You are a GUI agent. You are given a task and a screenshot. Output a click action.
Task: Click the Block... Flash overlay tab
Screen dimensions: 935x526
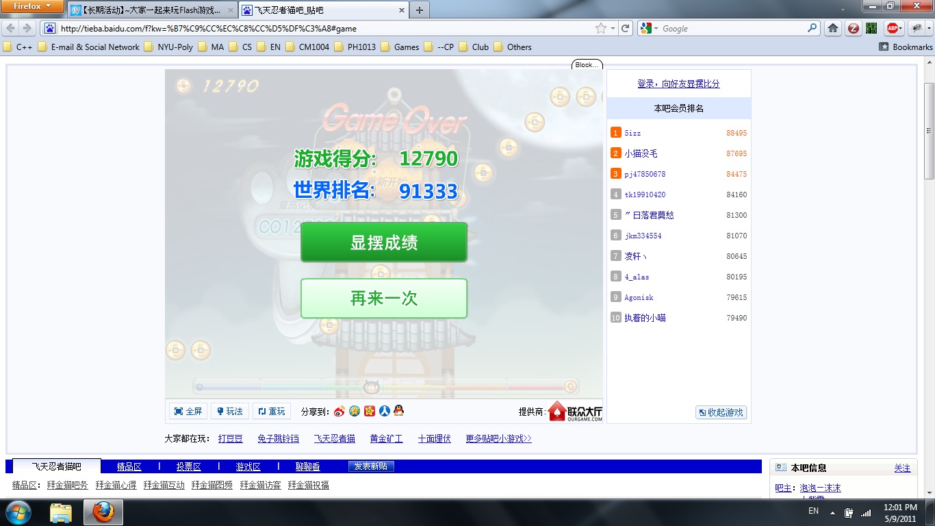coord(587,64)
